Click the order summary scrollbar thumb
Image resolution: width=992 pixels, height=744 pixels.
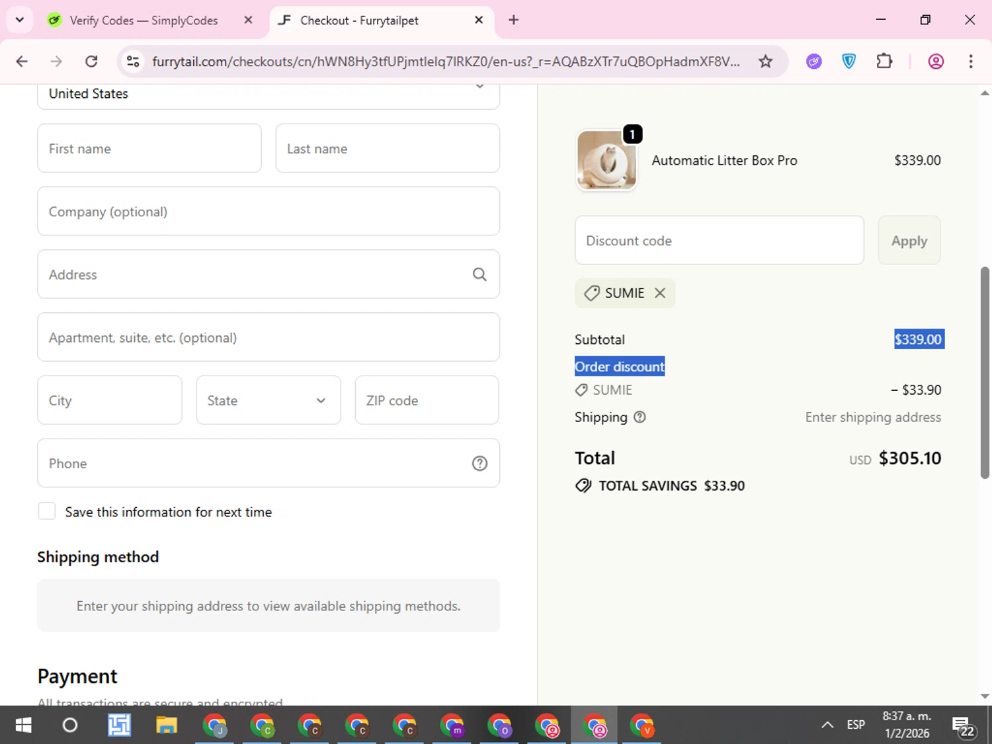click(x=985, y=372)
